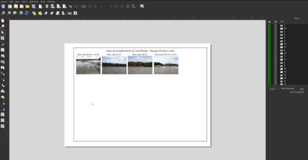The image size is (308, 160).
Task: Lock the selected items
Action: (x=34, y=13)
